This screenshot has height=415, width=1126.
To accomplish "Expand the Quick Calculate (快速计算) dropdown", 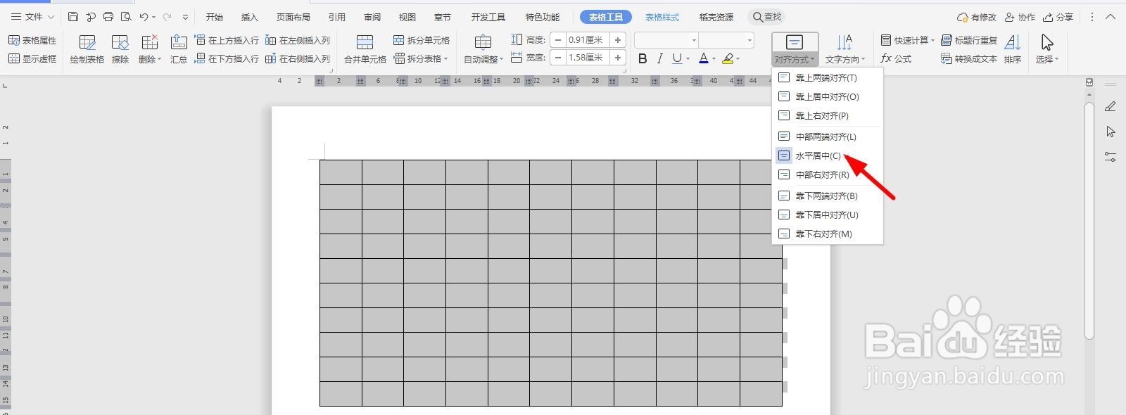I will point(908,41).
